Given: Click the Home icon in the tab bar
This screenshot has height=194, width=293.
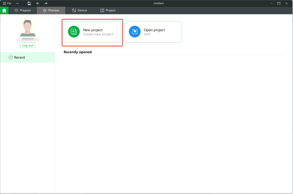Looking at the screenshot, I should 4,11.
